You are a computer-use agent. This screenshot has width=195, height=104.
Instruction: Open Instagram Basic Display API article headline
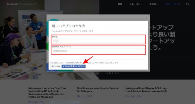(146, 90)
